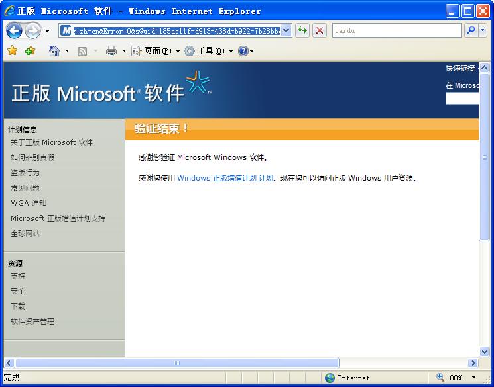
Task: Open 关于正版 Microsoft 软件 link
Action: tap(52, 142)
